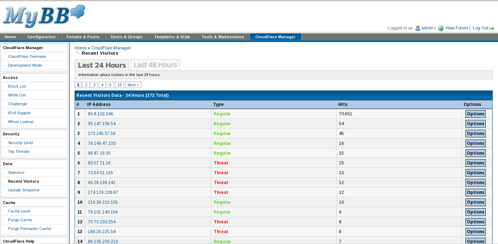The height and width of the screenshot is (244, 498).
Task: Click the View Forum globe icon
Action: tap(441, 28)
